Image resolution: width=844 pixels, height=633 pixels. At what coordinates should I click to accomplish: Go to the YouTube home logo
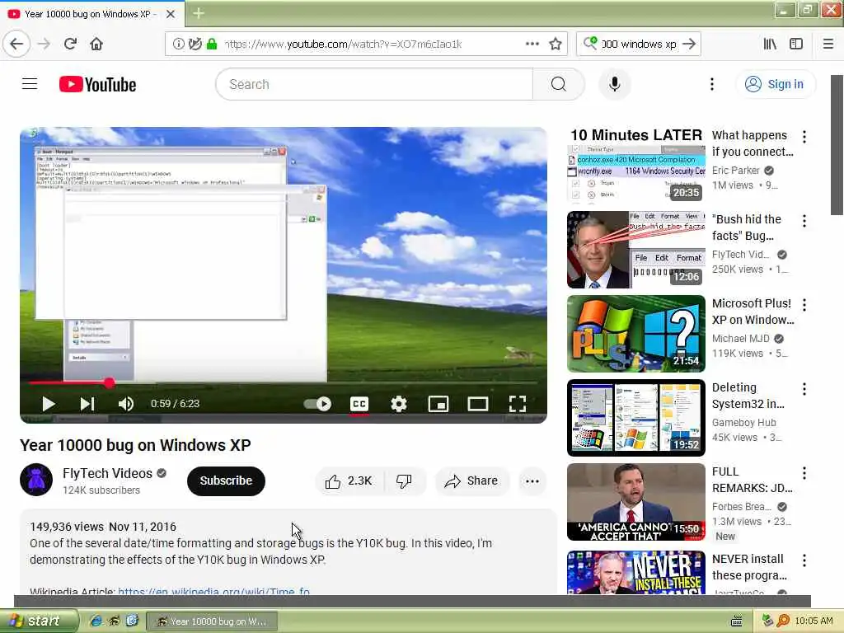[97, 85]
